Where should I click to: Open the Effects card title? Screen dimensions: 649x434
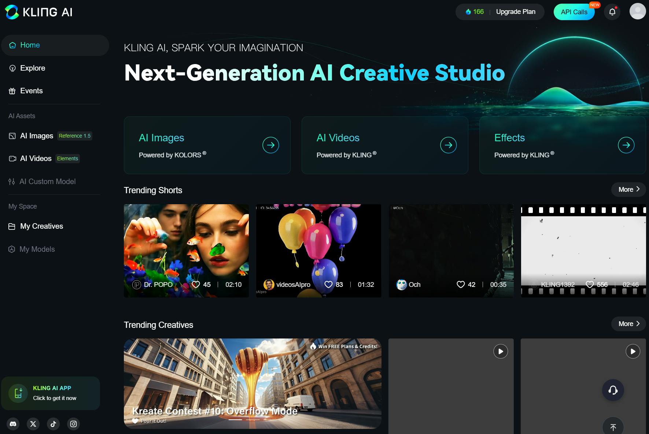pos(509,138)
